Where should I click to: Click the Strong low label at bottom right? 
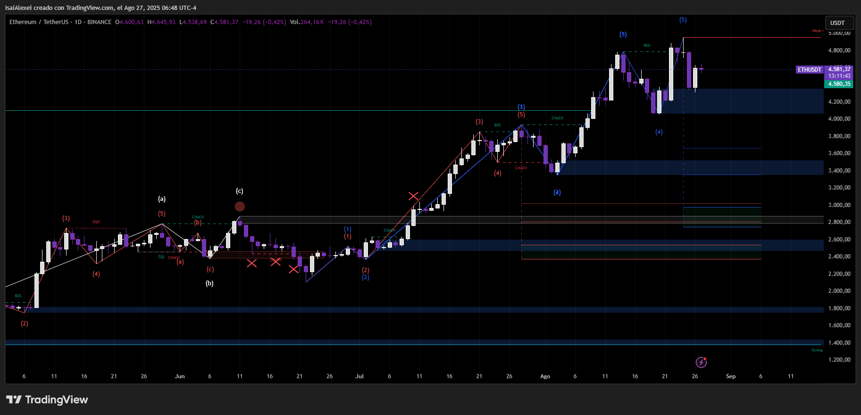[817, 350]
